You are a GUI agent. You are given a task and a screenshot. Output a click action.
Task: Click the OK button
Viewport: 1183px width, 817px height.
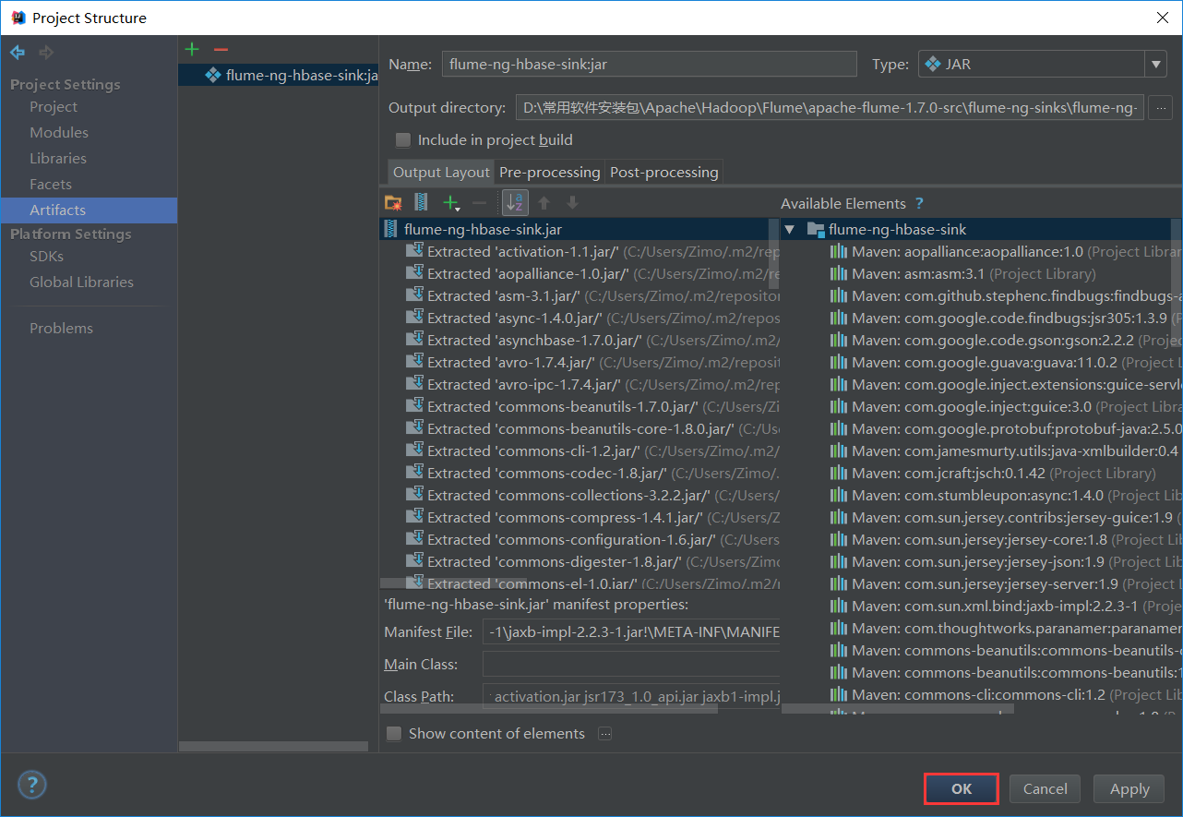click(962, 788)
